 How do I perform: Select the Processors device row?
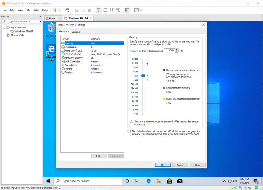[92, 47]
